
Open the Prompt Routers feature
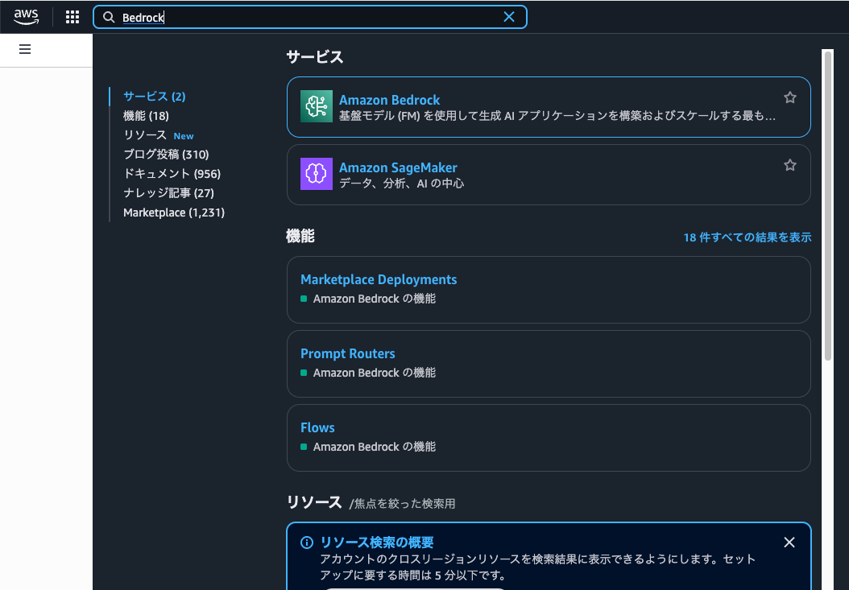click(347, 353)
